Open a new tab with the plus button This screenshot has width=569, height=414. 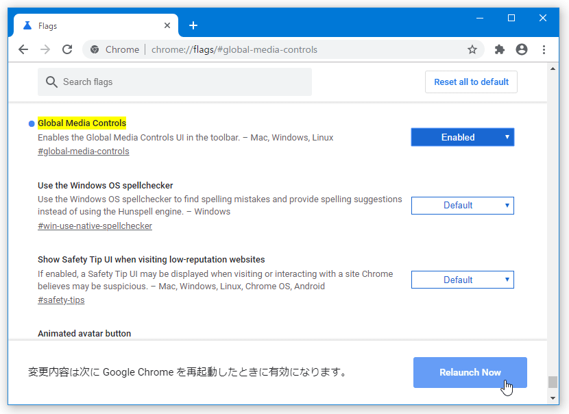[x=193, y=25]
